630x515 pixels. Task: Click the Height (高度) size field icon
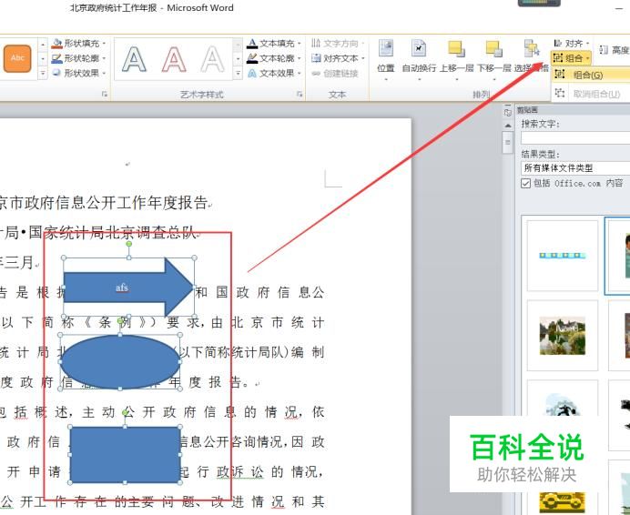603,50
